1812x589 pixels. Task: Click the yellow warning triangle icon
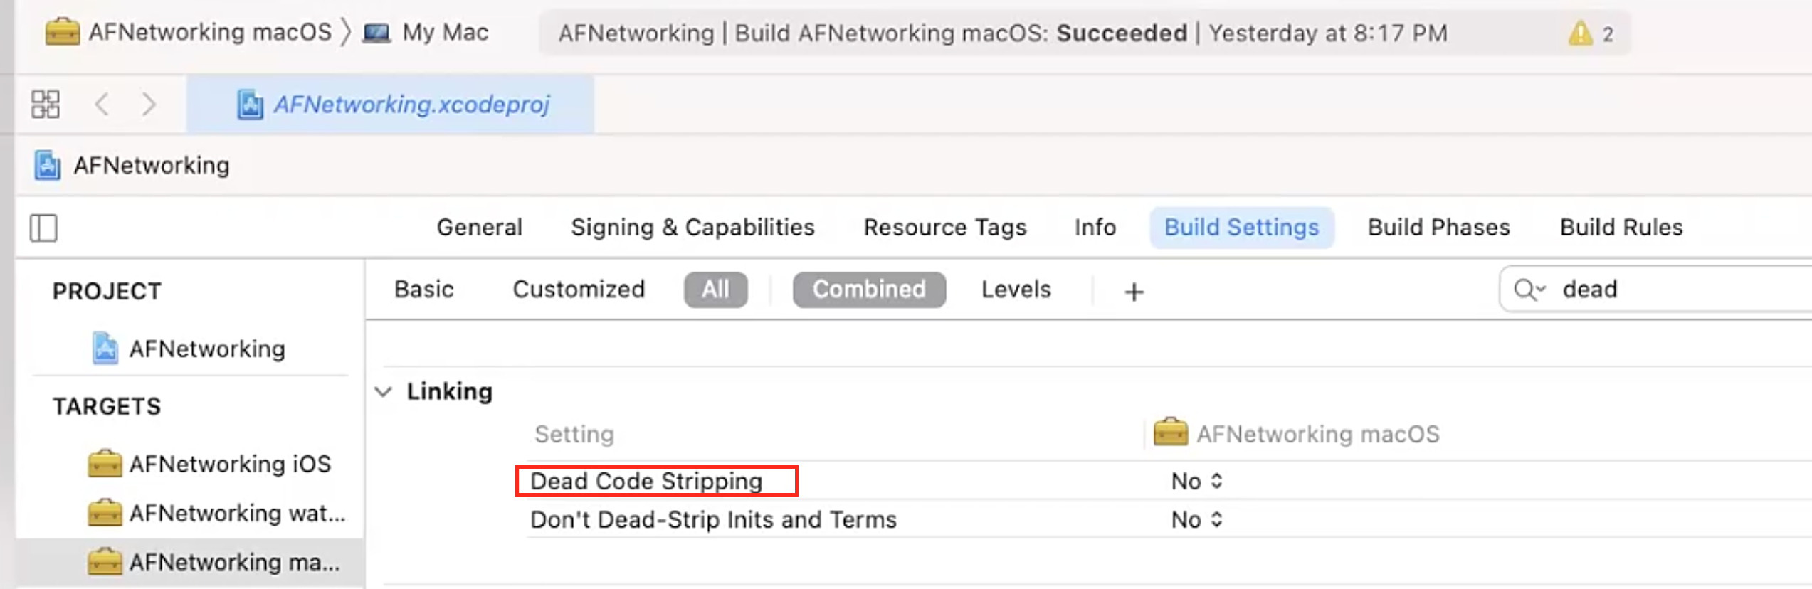tap(1580, 33)
